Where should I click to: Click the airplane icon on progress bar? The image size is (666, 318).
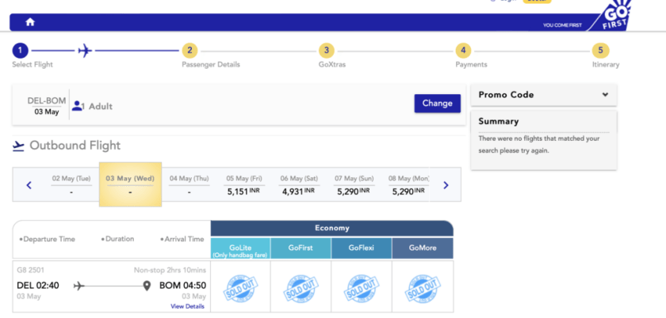(x=85, y=51)
